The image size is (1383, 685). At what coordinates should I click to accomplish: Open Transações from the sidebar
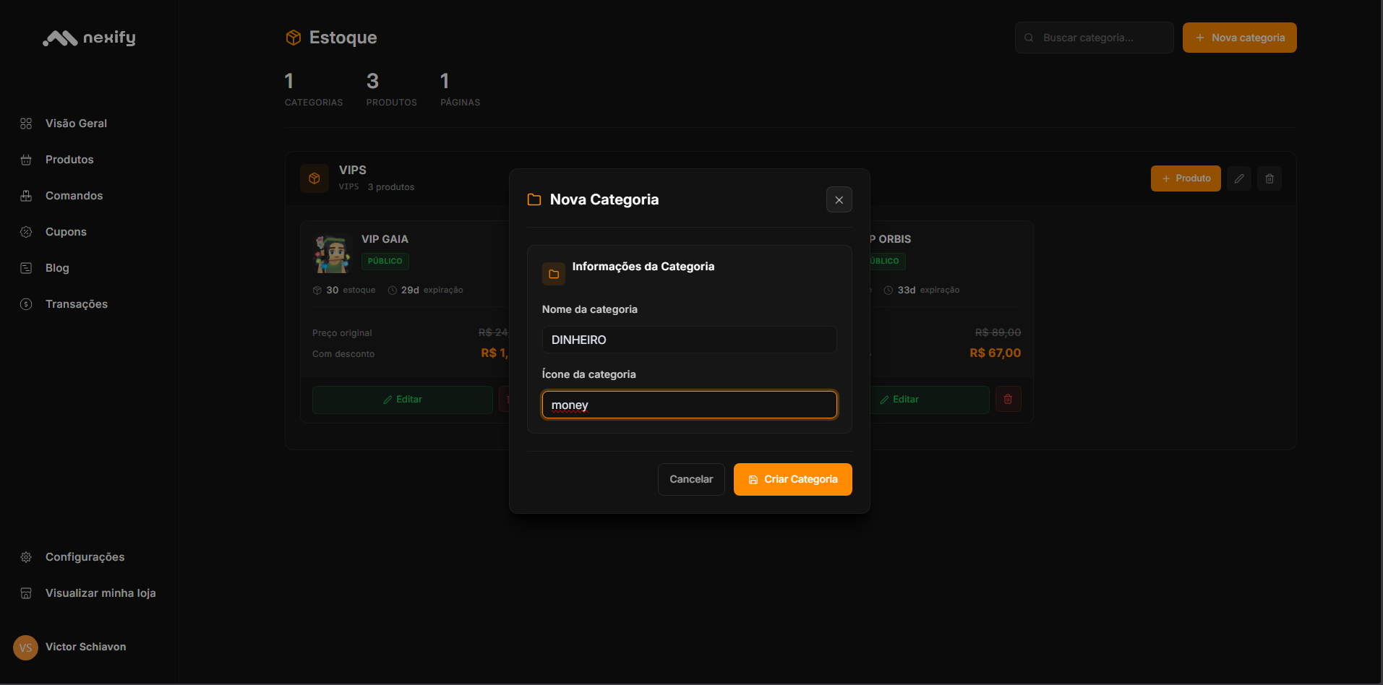pos(76,304)
